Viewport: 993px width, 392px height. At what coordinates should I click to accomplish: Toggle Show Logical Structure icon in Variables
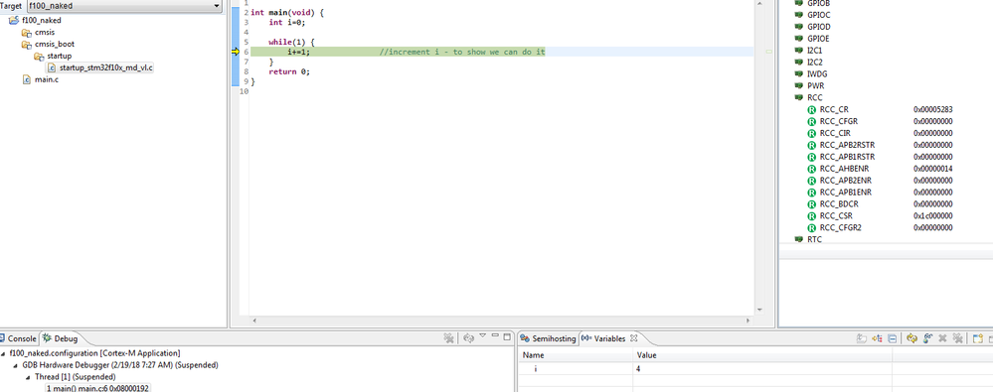877,338
